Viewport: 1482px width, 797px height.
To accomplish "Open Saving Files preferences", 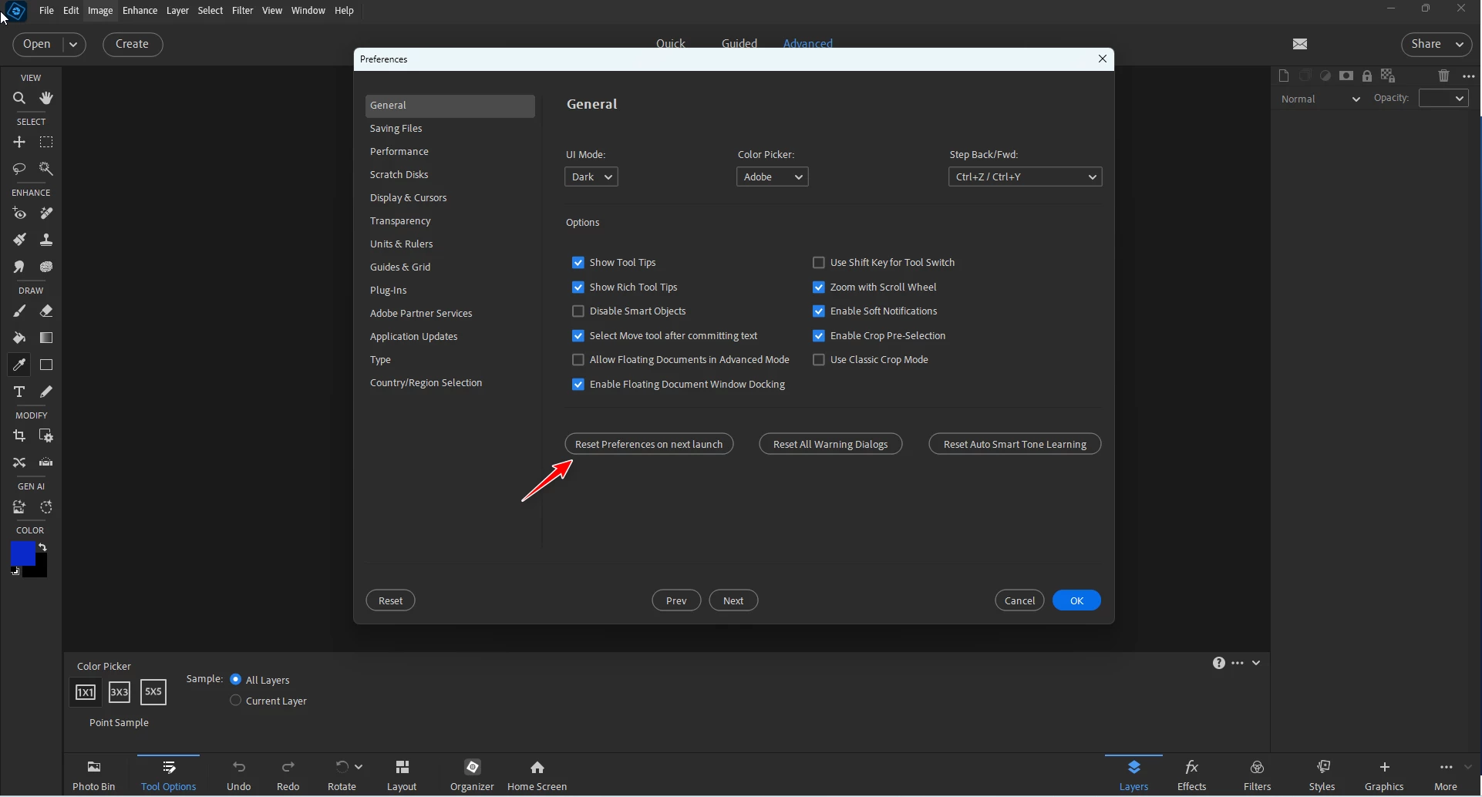I will click(x=450, y=129).
